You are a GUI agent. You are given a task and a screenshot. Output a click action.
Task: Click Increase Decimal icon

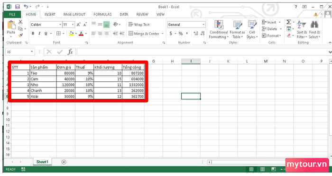196,34
